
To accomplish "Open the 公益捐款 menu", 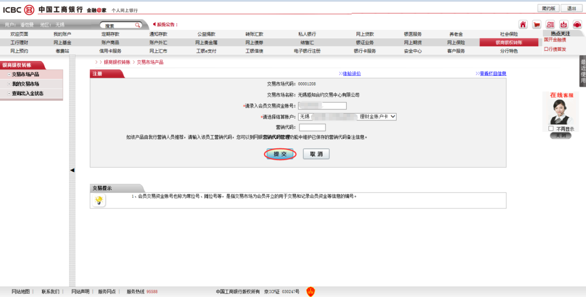I will (206, 34).
